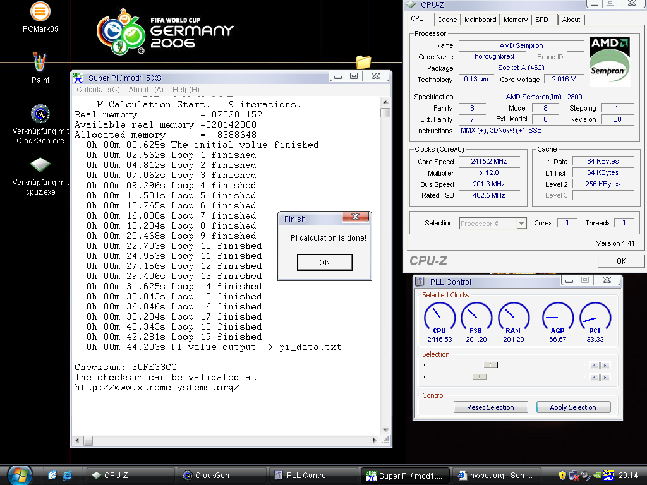
Task: Click upper slider's right arrow stepper
Action: click(605, 366)
